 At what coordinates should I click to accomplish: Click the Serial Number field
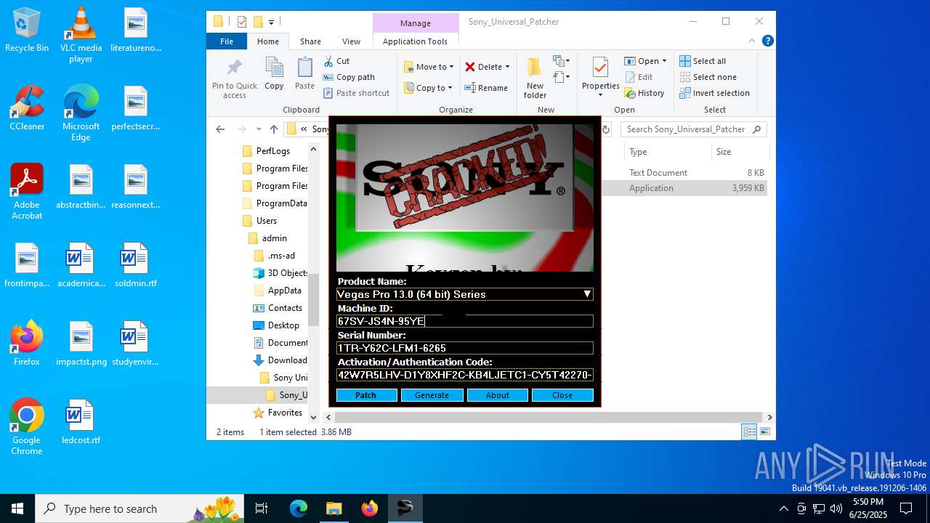coord(465,348)
